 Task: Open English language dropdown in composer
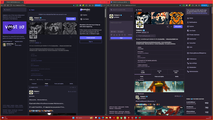click(120, 32)
